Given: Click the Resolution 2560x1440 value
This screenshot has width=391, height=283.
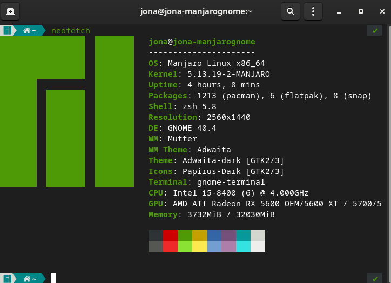Looking at the screenshot, I should tap(228, 117).
